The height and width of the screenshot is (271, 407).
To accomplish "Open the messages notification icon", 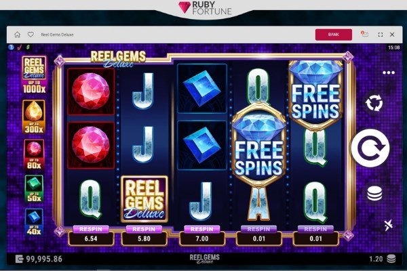I will [364, 34].
